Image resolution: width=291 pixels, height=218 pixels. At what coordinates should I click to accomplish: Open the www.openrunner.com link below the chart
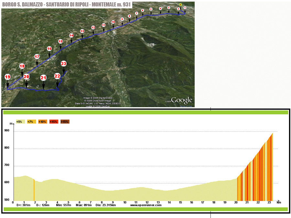coord(146,205)
